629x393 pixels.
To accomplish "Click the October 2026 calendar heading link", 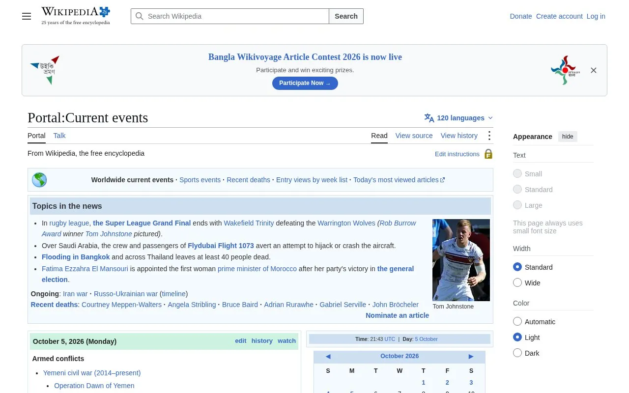I will click(400, 356).
